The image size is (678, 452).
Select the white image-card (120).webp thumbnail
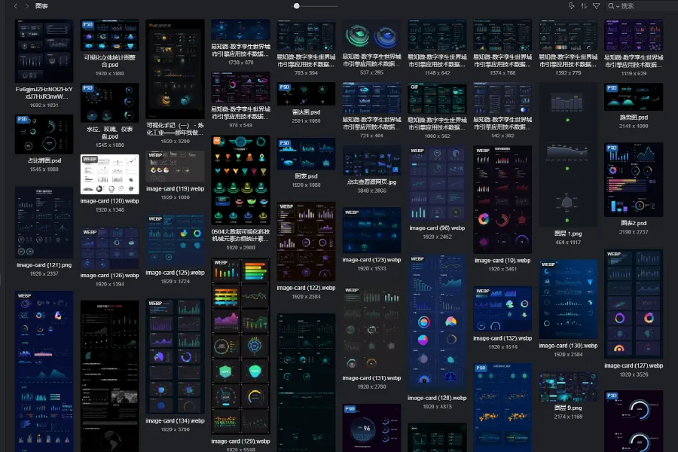[x=110, y=174]
